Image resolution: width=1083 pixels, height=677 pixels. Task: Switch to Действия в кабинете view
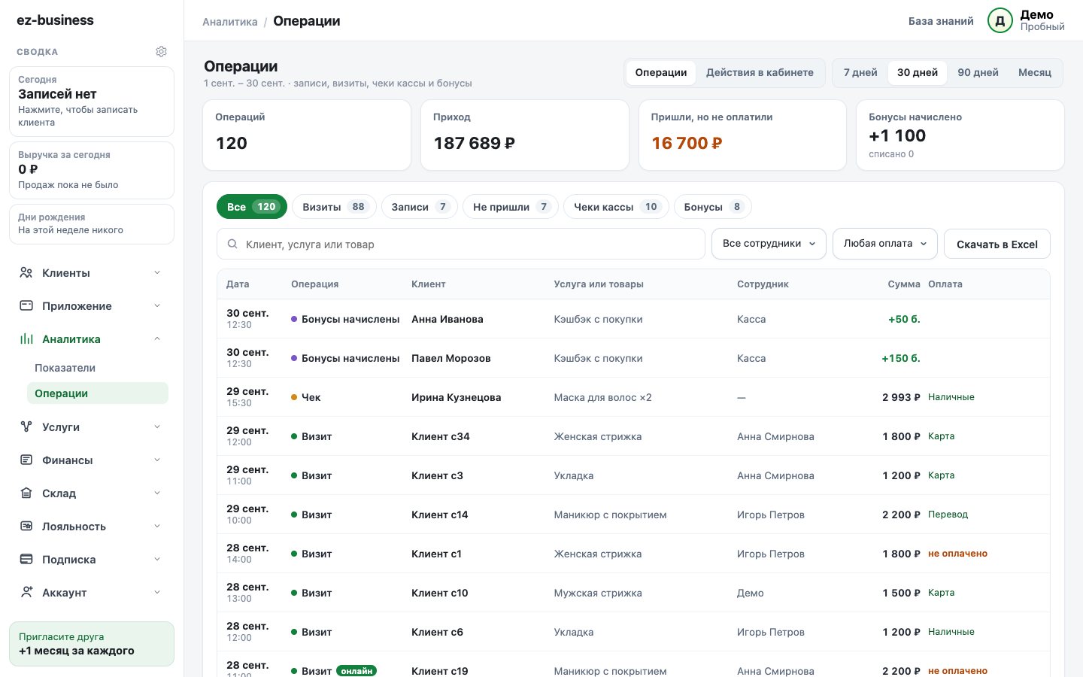tap(760, 73)
